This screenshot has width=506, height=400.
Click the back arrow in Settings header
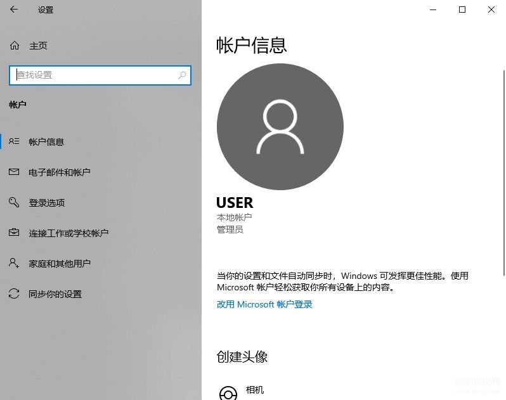14,10
